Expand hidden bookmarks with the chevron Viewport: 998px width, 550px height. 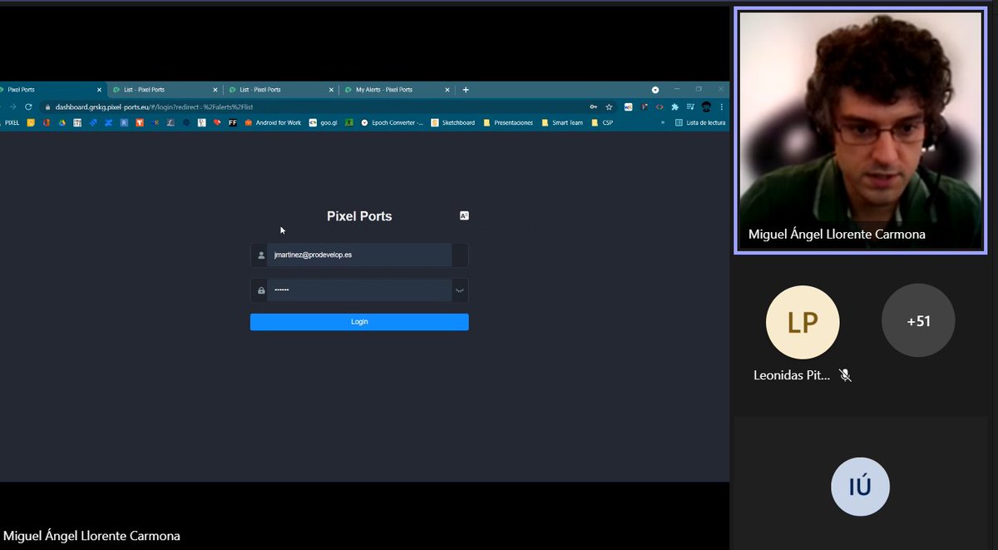pos(663,123)
